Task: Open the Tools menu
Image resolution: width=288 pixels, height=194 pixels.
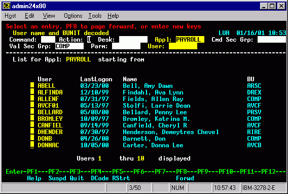Action: 95,16
